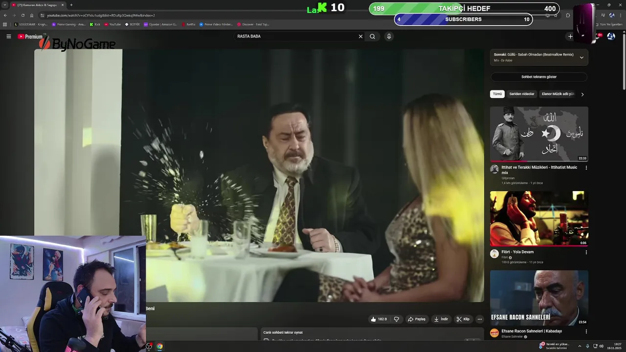Viewport: 626px width, 352px height.
Task: Open Chrome three-dot menu
Action: pos(620,15)
